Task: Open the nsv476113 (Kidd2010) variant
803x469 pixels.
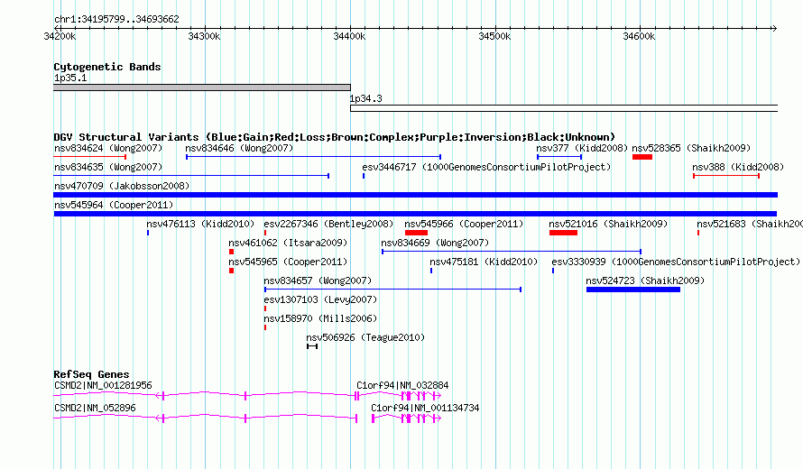Action: [x=200, y=224]
